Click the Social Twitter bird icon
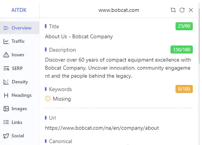The width and height of the screenshot is (202, 145). [6, 136]
